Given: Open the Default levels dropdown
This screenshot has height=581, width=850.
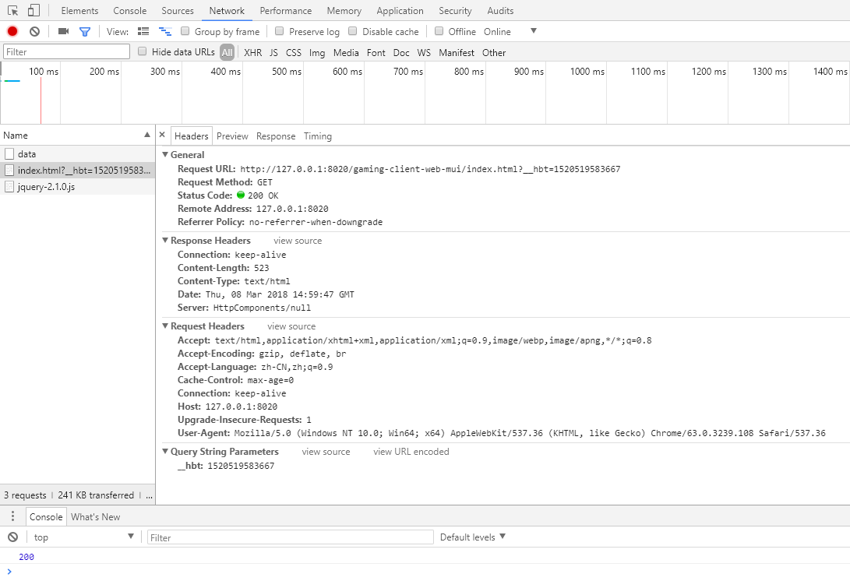Looking at the screenshot, I should pyautogui.click(x=473, y=537).
